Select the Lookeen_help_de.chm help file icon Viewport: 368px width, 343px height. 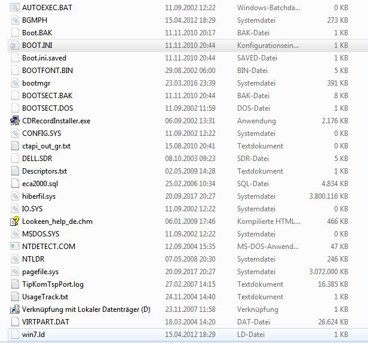tap(15, 221)
